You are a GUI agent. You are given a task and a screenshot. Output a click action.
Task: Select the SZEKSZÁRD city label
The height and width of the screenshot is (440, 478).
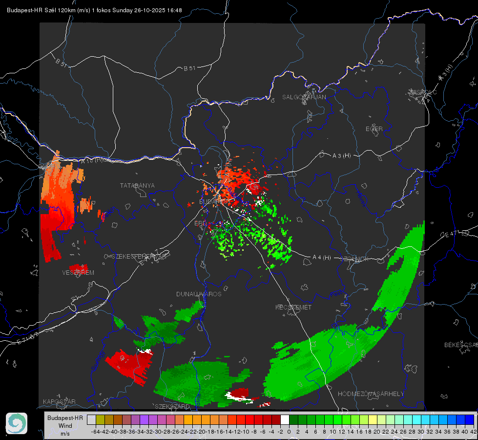(x=172, y=406)
